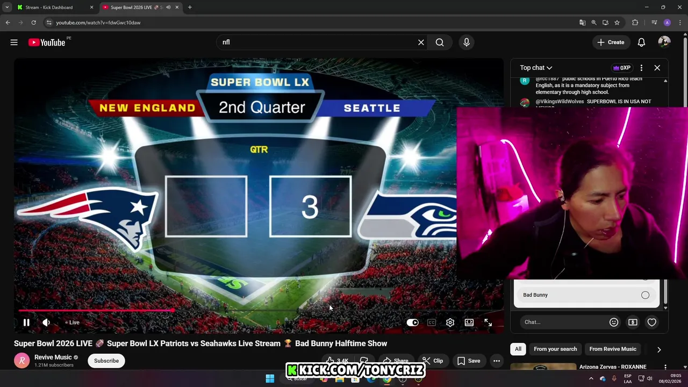Screen dimensions: 688x387
Task: Open Chrome three-dot menu
Action: click(x=680, y=23)
